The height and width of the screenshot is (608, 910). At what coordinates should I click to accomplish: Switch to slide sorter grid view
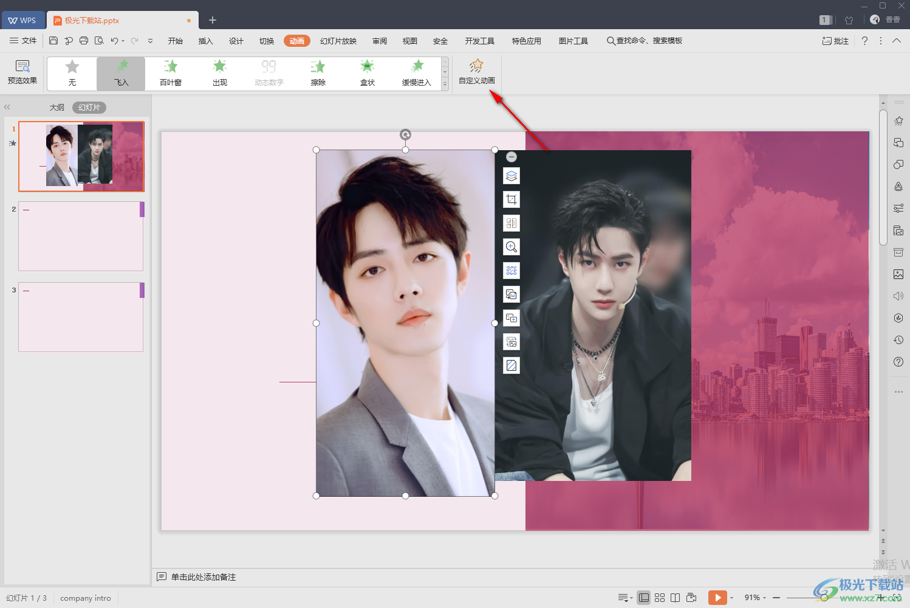pyautogui.click(x=660, y=598)
